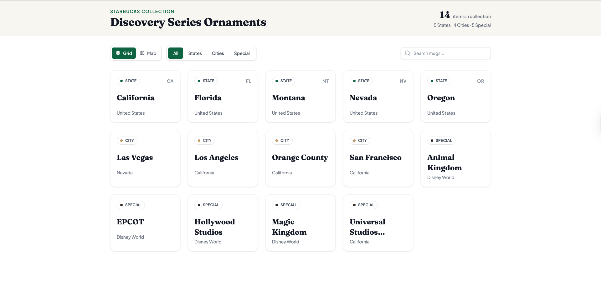Filter collection by States
The width and height of the screenshot is (601, 300).
(195, 53)
